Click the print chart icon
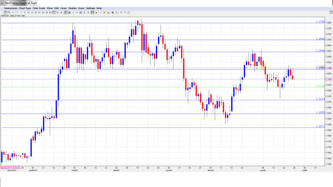Viewport: 333px width, 187px height. (x=113, y=13)
